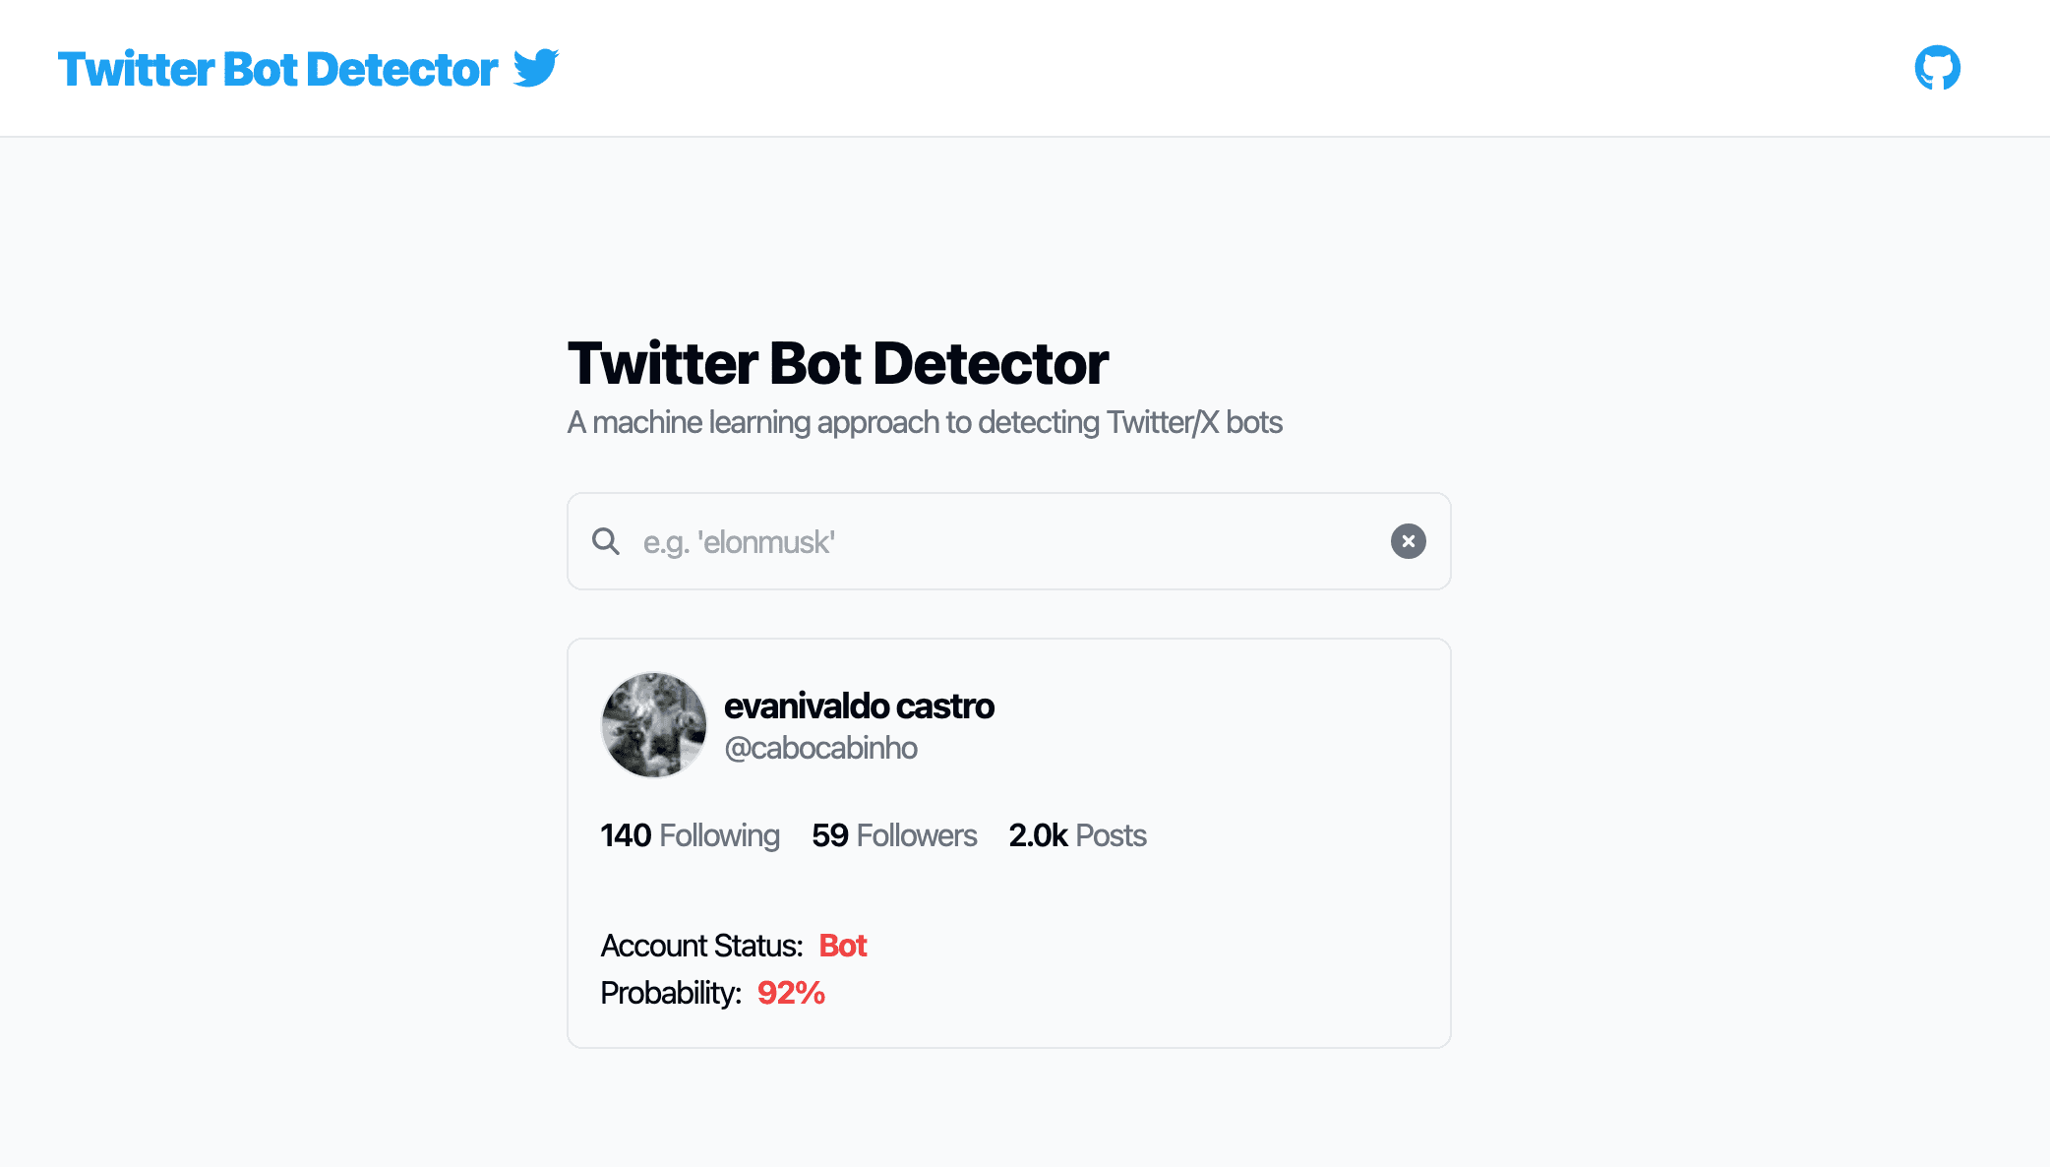Image resolution: width=2050 pixels, height=1167 pixels.
Task: Open evanivaldo castro's profile avatar
Action: coord(654,725)
